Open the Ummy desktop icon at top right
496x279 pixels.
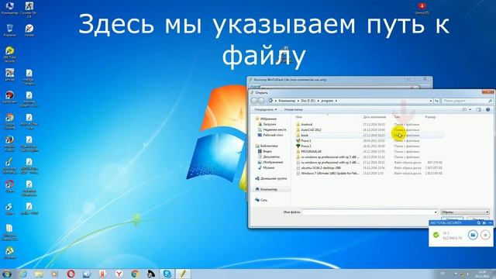click(x=422, y=9)
